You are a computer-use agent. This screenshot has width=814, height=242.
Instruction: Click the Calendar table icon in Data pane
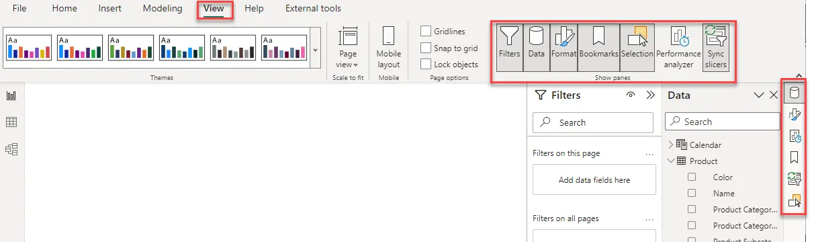682,145
